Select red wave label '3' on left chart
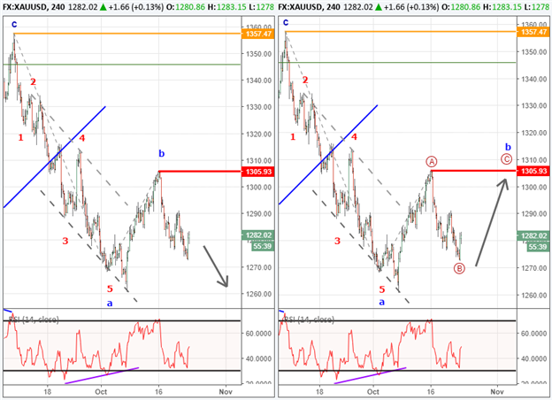 tap(65, 241)
